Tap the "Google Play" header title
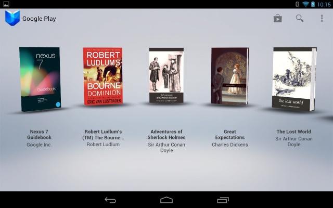 pos(39,19)
